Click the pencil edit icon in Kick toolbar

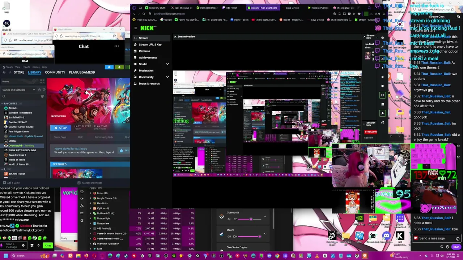382,47
